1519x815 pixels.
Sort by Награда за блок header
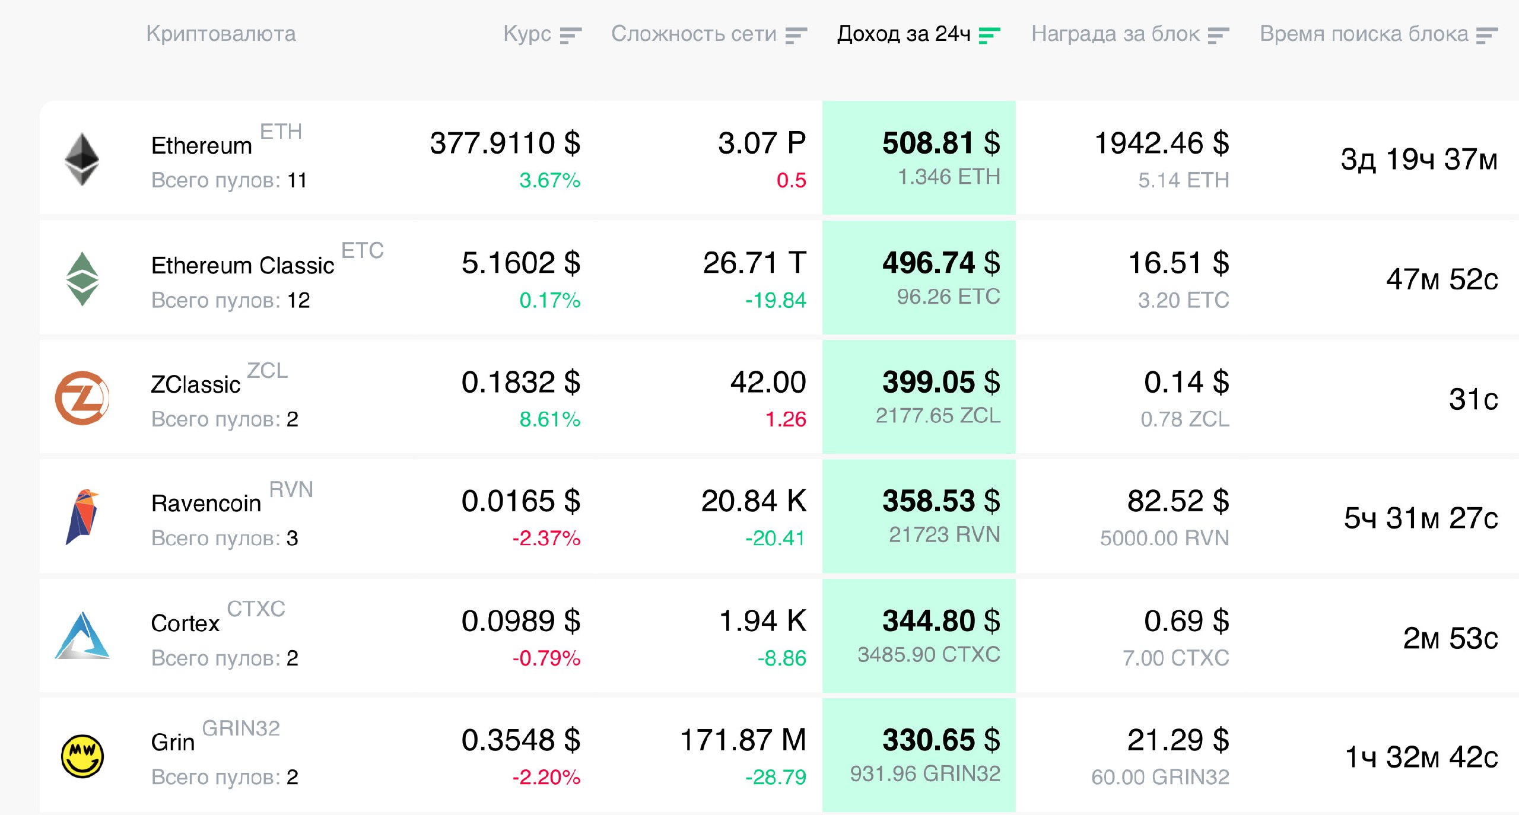(x=1116, y=34)
